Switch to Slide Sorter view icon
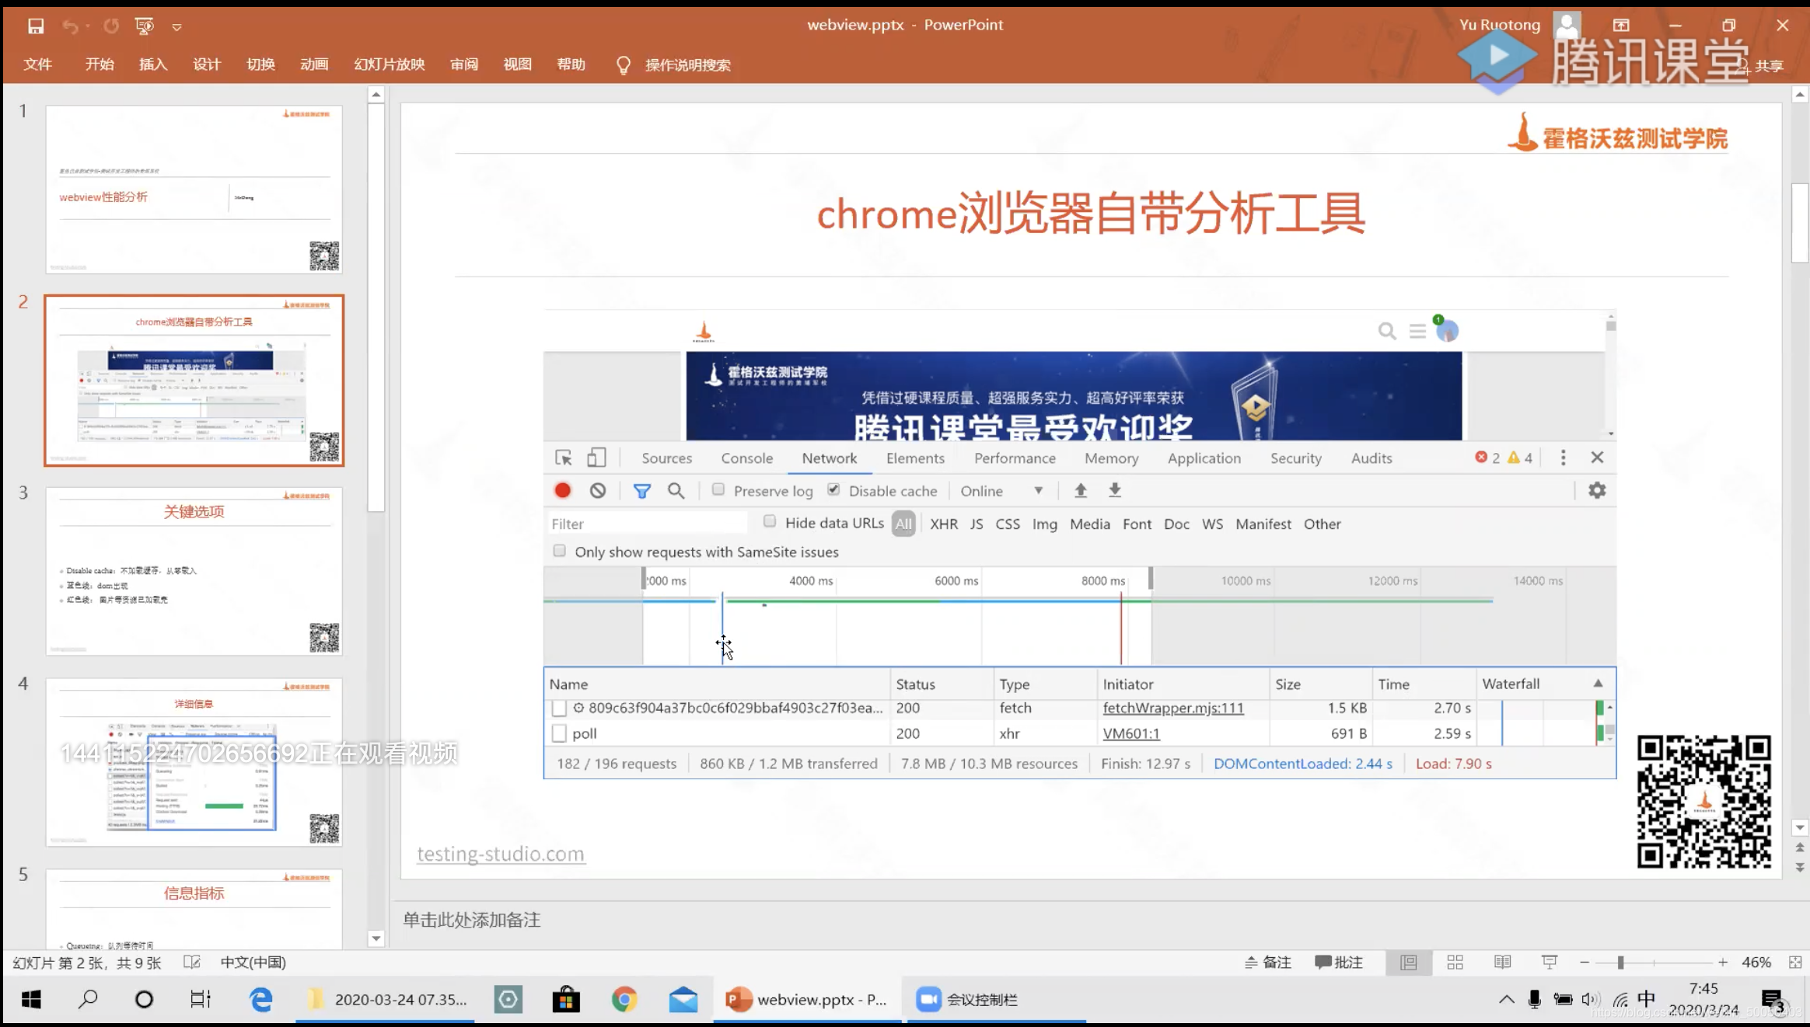This screenshot has height=1027, width=1810. (x=1455, y=962)
